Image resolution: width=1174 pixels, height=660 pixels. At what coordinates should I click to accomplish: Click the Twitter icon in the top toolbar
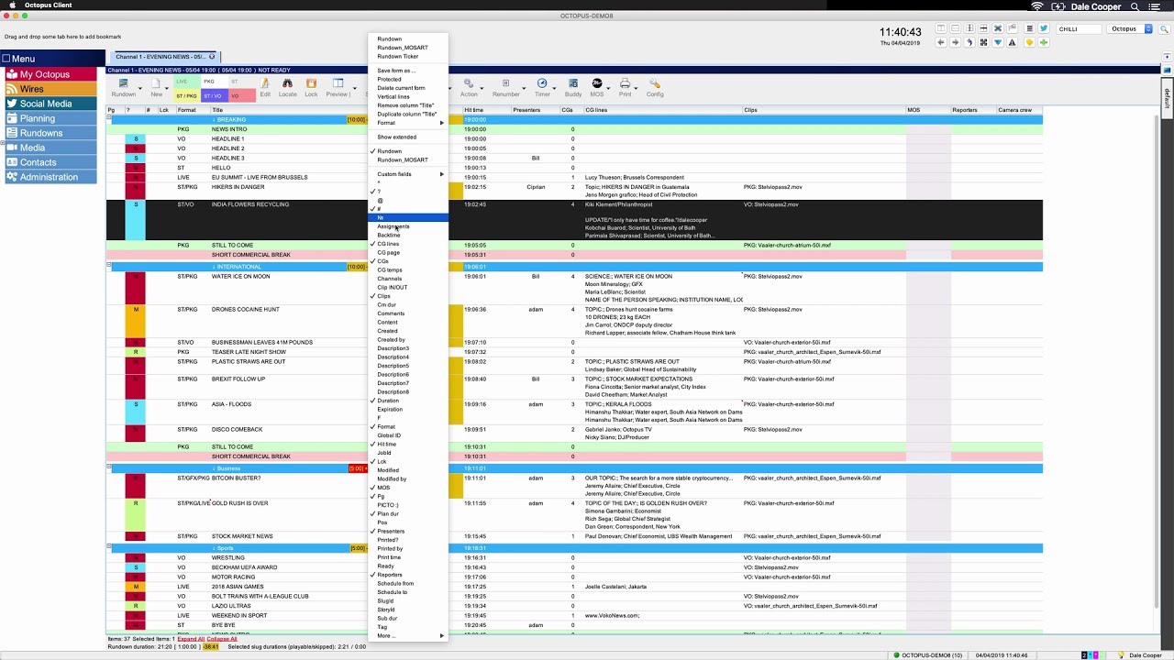1043,28
